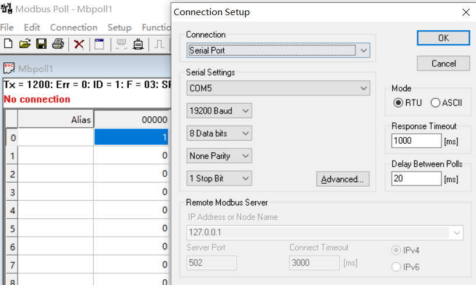
Task: Click row header 2
Action: (12, 174)
